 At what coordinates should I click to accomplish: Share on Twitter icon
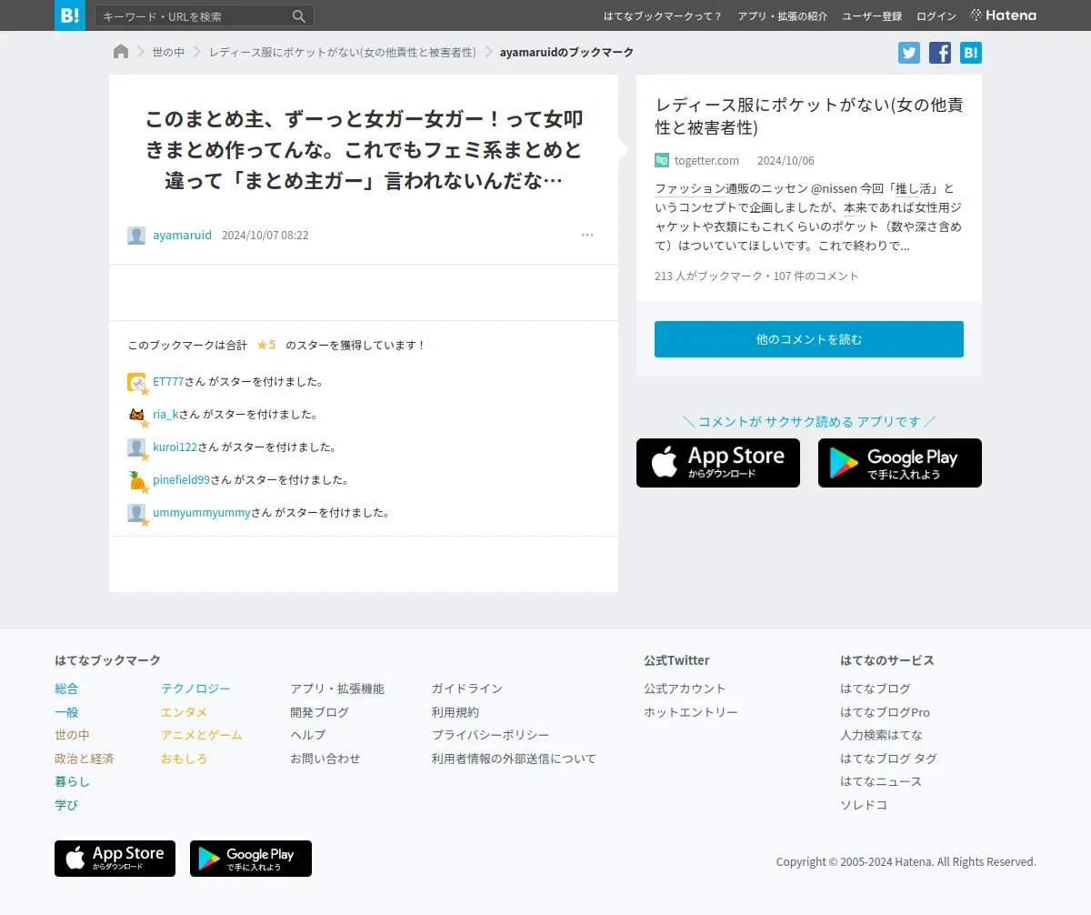click(x=909, y=53)
